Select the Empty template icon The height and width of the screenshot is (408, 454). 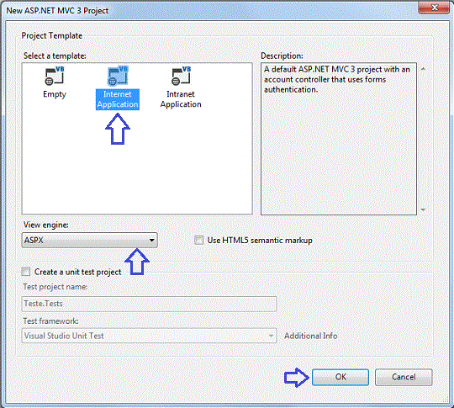click(x=55, y=76)
